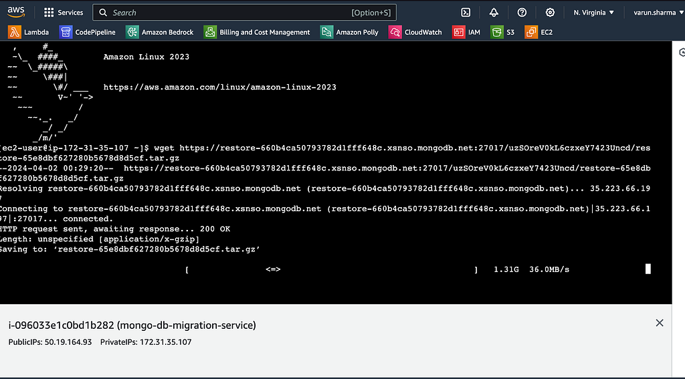Open the varun.sharma account menu
Viewport: 685px width, 379px height.
tap(659, 13)
